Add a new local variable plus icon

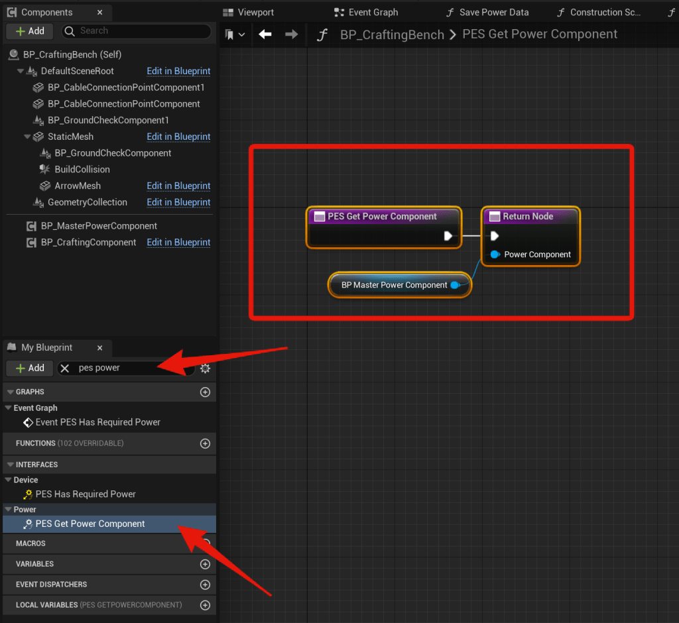[x=205, y=605]
